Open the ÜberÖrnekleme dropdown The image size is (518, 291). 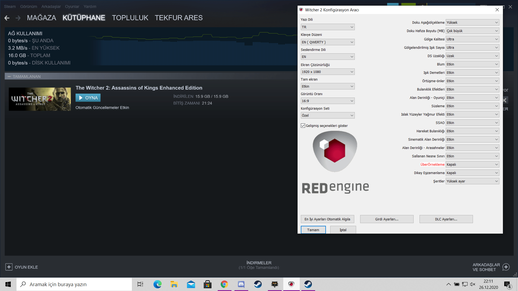[x=472, y=164]
